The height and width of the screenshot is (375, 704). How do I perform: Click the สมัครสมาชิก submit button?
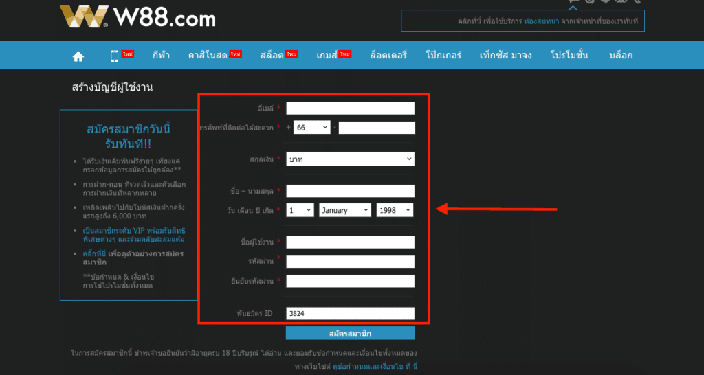[350, 333]
